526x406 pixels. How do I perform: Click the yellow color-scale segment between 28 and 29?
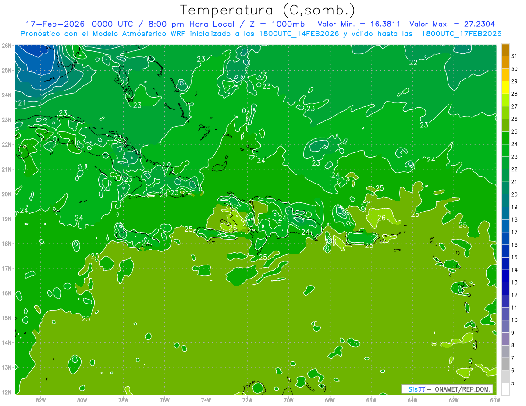tap(505, 88)
